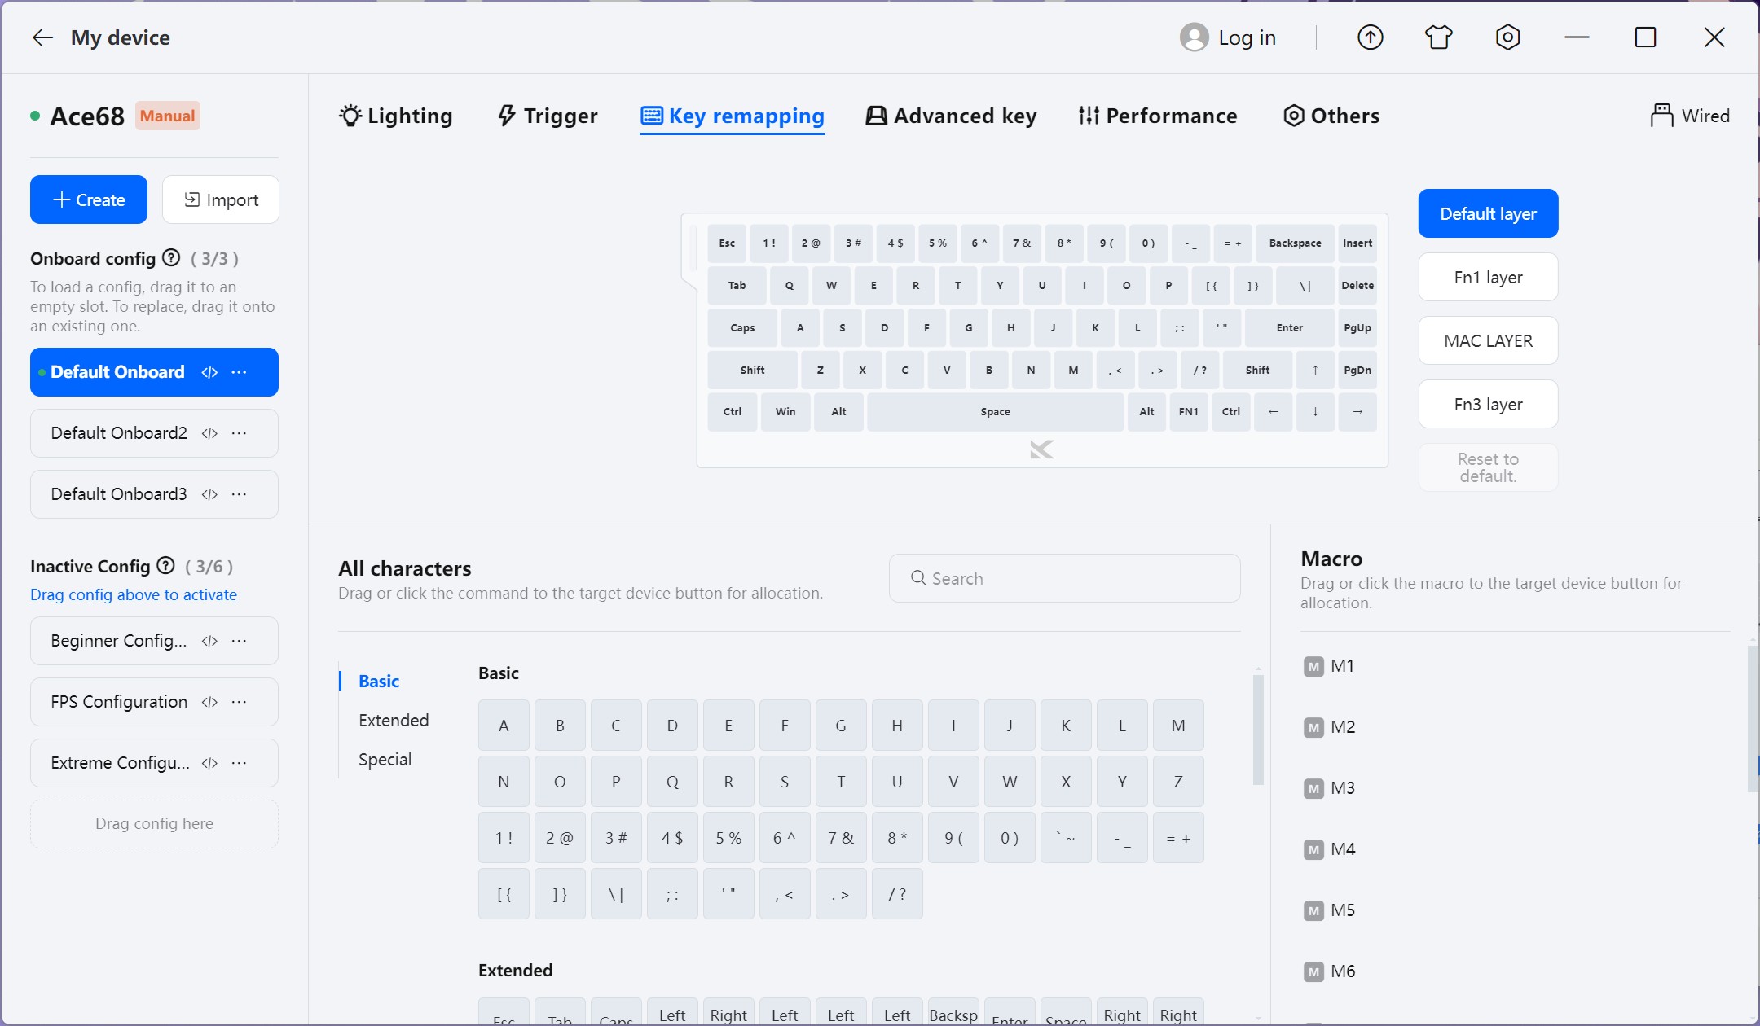
Task: Open more options for Default Onboard3
Action: coord(239,494)
